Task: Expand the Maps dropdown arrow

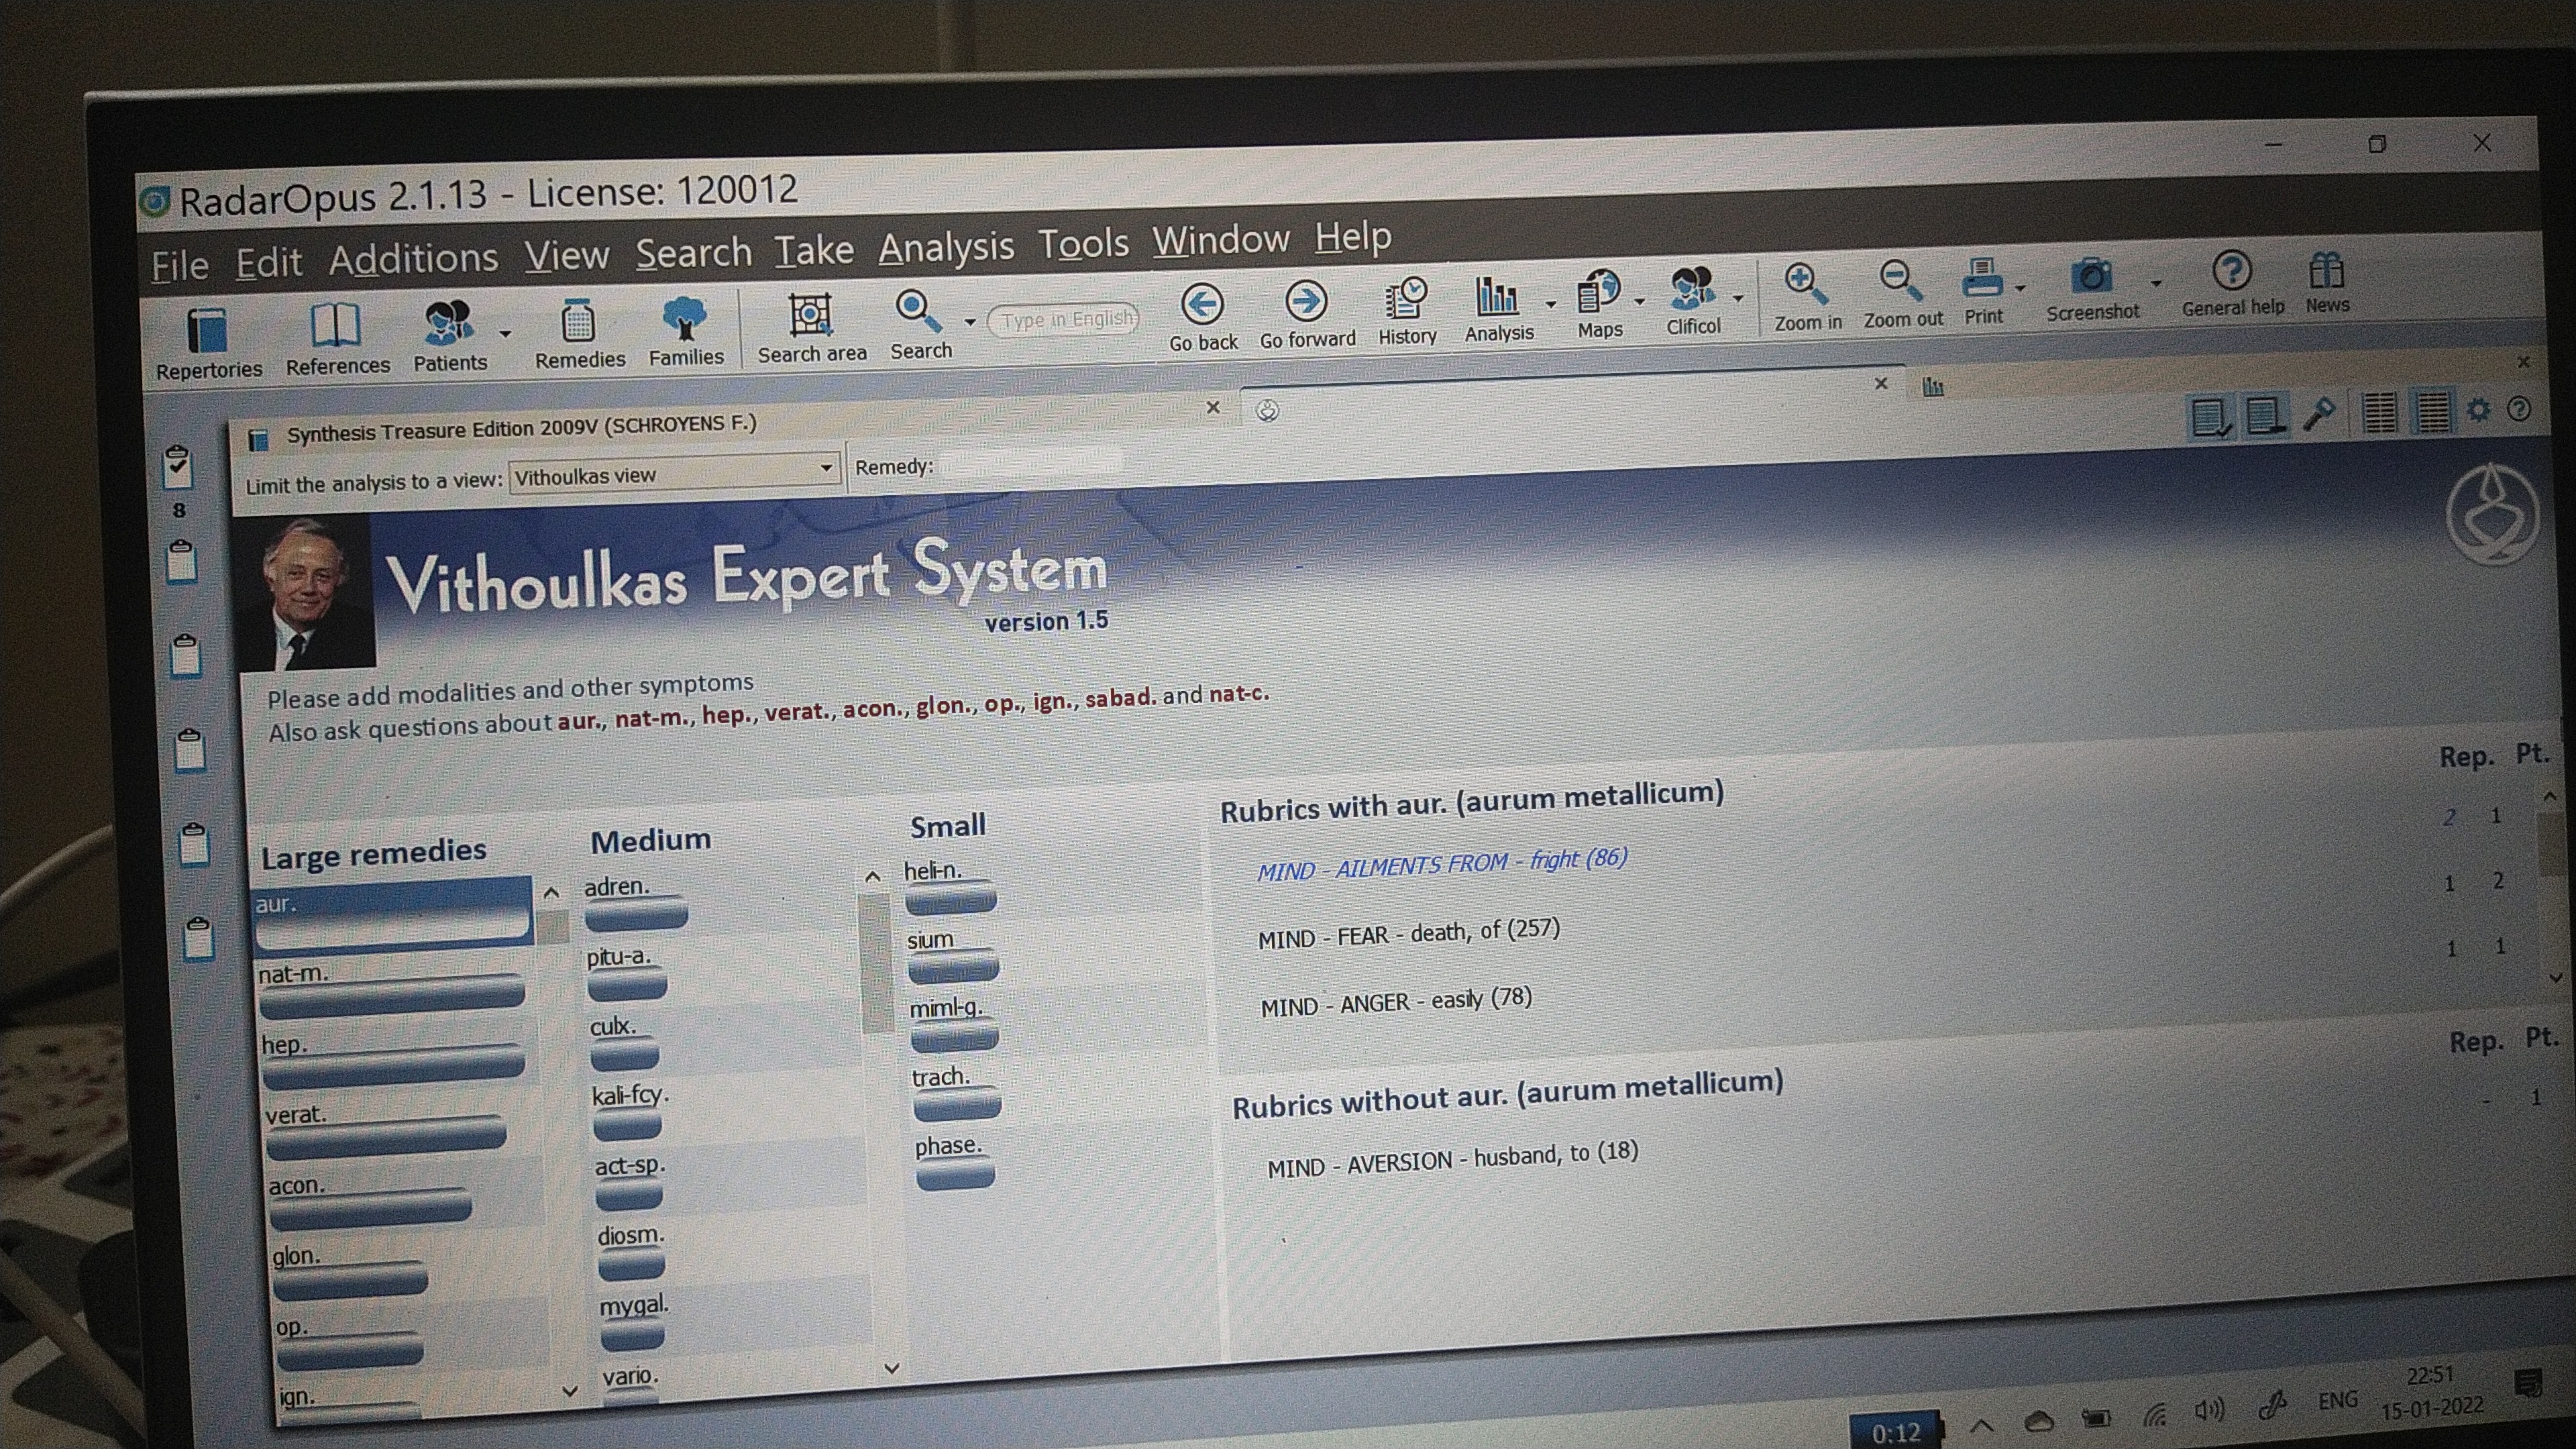Action: [1639, 300]
